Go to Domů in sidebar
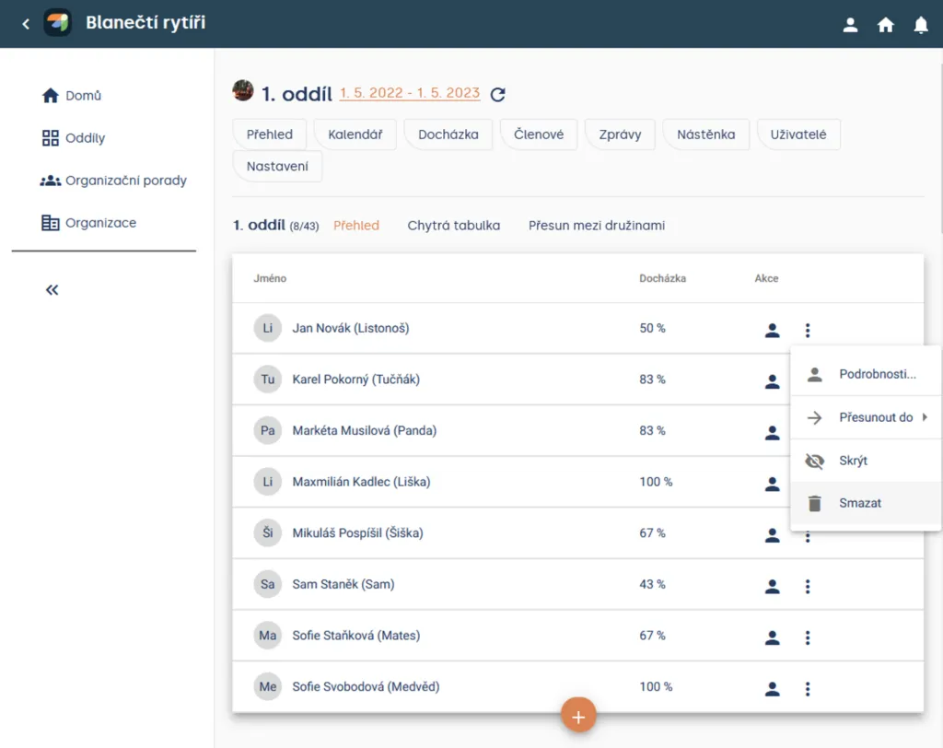Viewport: 943px width, 748px height. coord(72,96)
